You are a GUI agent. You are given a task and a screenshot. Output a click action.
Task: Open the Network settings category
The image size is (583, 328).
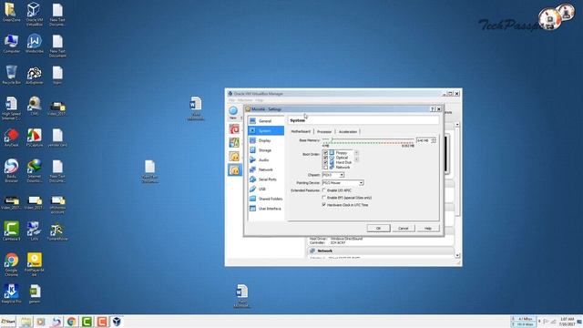[265, 169]
